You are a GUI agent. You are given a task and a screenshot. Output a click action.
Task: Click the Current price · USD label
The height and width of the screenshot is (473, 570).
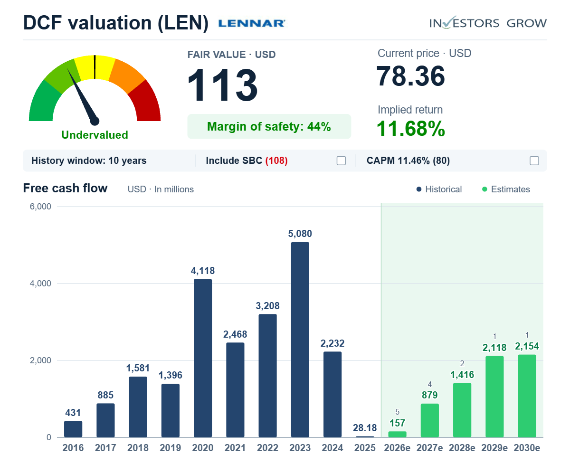(424, 53)
